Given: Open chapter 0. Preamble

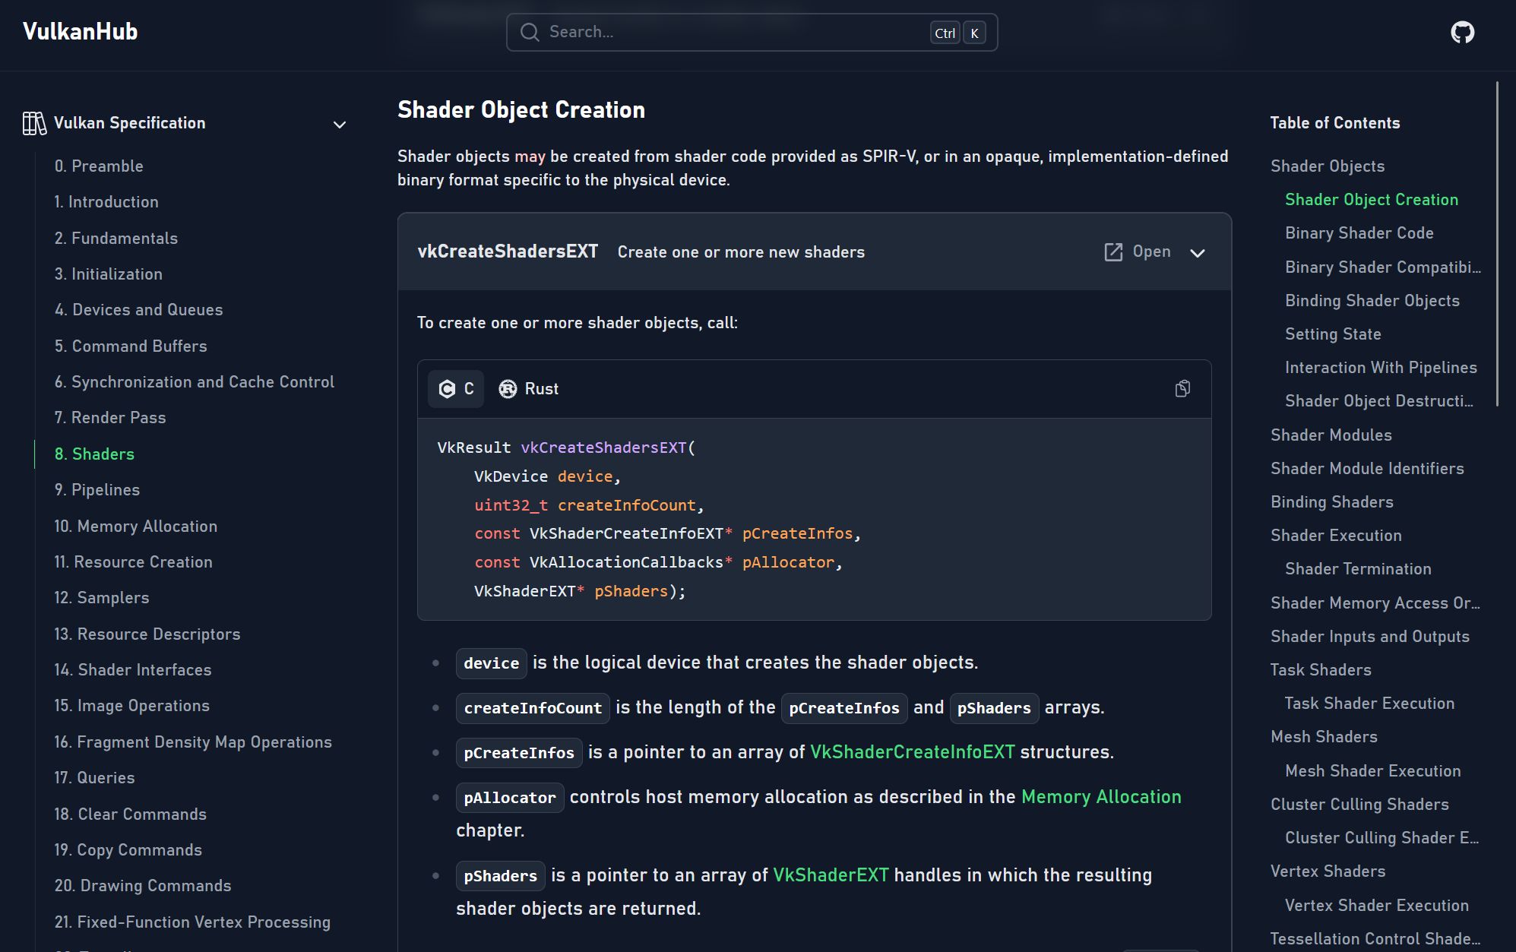Looking at the screenshot, I should (99, 166).
